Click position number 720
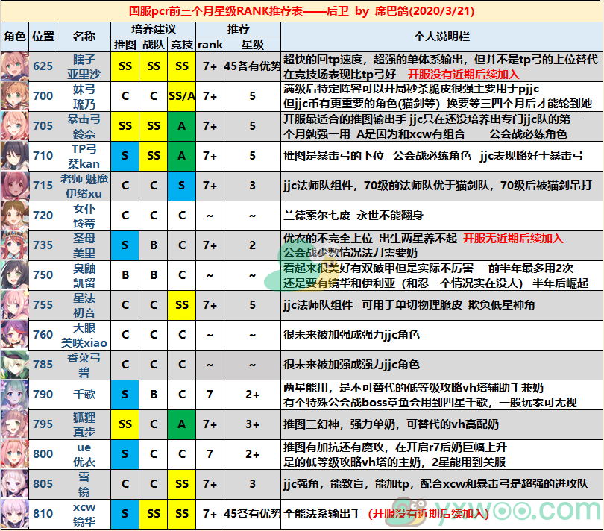The height and width of the screenshot is (531, 604). click(x=43, y=216)
